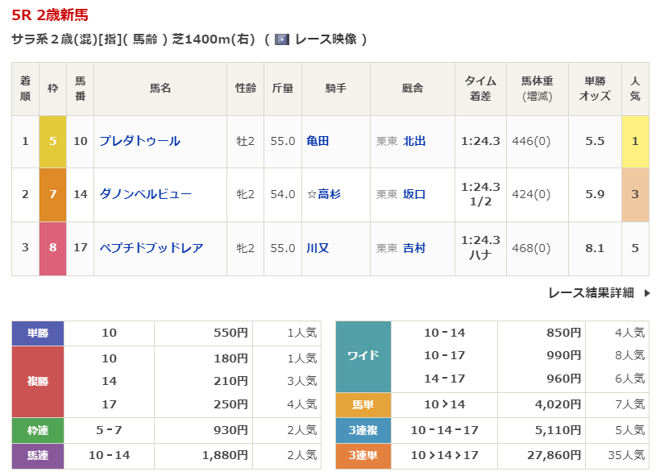Click the orange frame 7 cell

tap(52, 194)
